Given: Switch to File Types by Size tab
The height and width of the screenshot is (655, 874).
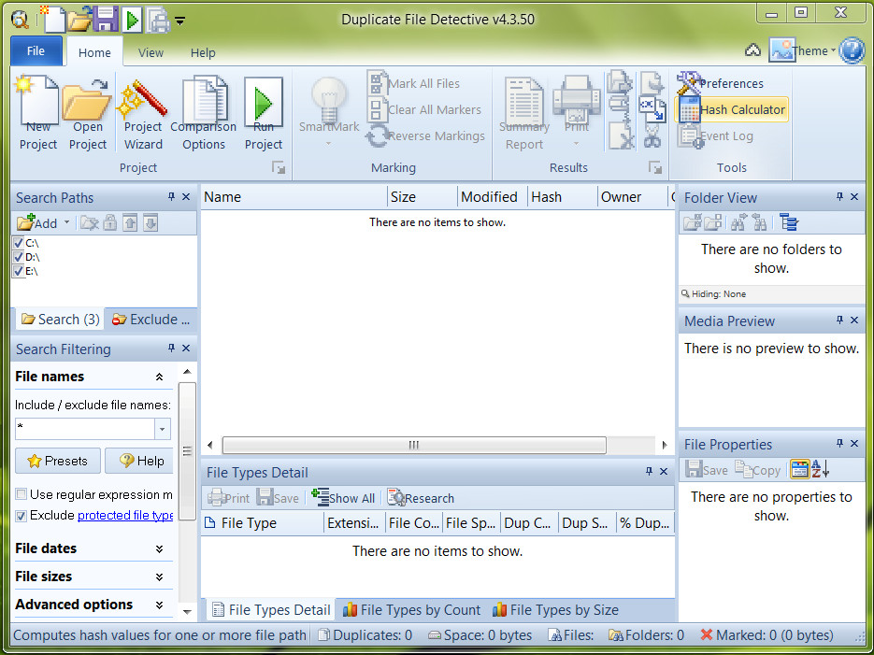Looking at the screenshot, I should pos(556,610).
